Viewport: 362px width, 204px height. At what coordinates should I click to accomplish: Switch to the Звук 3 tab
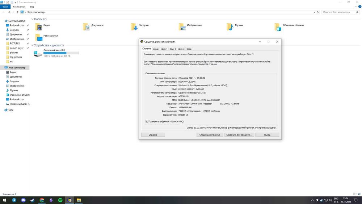click(x=181, y=49)
